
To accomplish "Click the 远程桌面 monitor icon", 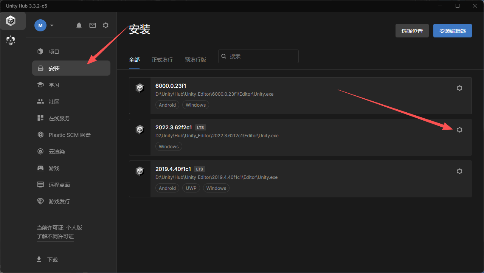I will point(40,185).
